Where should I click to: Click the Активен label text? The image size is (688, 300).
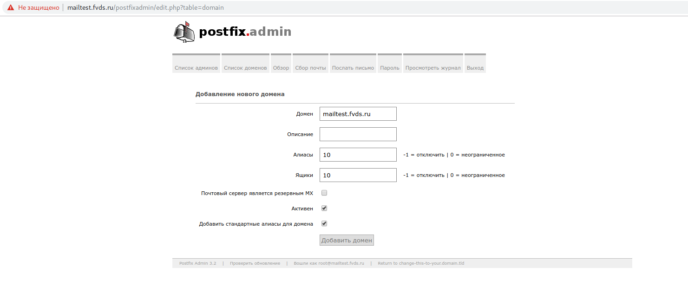302,209
